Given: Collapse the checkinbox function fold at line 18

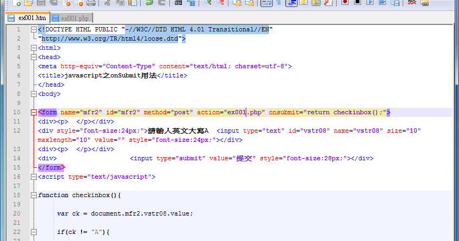Looking at the screenshot, I should pyautogui.click(x=34, y=196).
